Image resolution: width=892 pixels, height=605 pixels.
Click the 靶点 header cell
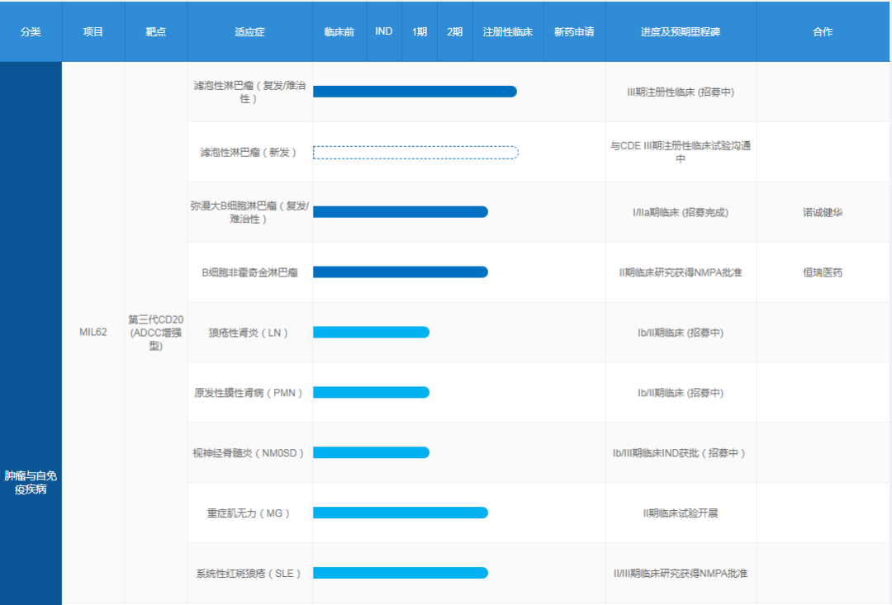(x=155, y=32)
